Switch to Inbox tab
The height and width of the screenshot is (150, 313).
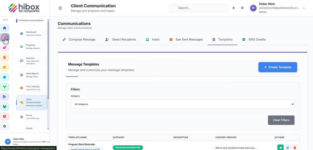[x=153, y=40]
